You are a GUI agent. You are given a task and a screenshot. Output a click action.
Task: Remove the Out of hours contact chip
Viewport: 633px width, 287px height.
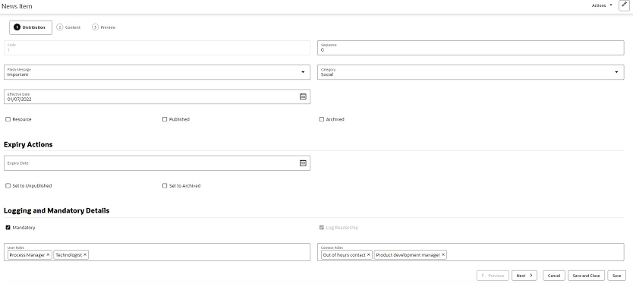pos(369,255)
